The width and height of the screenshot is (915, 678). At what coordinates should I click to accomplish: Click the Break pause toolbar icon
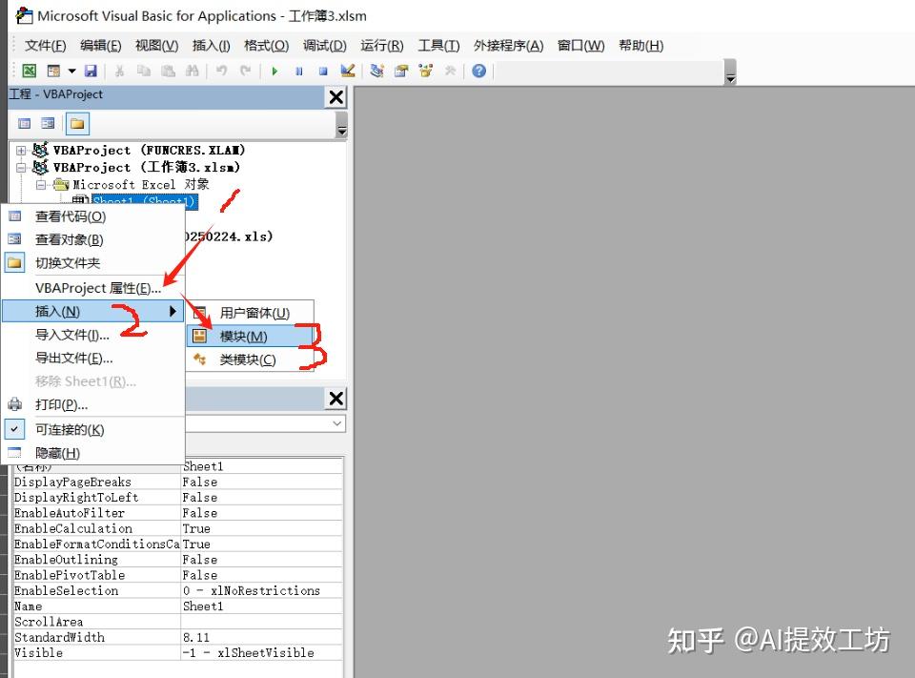pos(298,72)
